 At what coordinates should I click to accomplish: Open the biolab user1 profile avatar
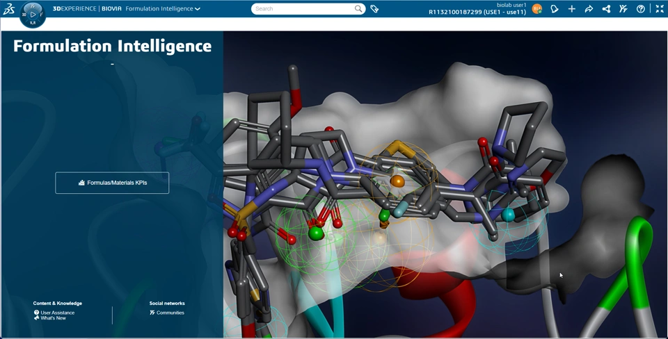[536, 8]
